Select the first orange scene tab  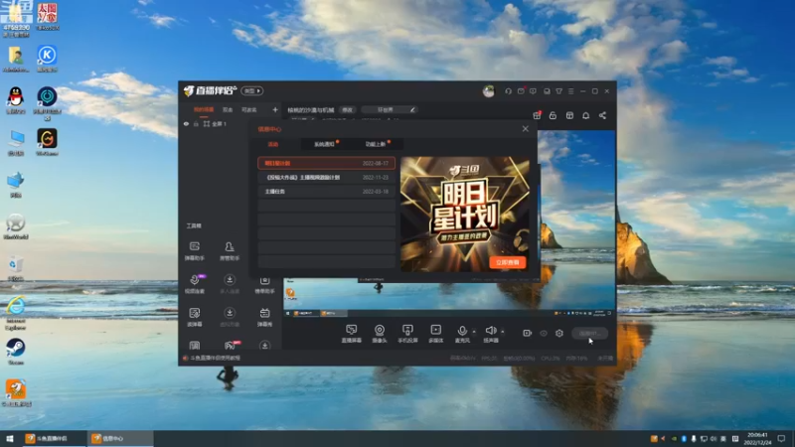click(x=204, y=110)
